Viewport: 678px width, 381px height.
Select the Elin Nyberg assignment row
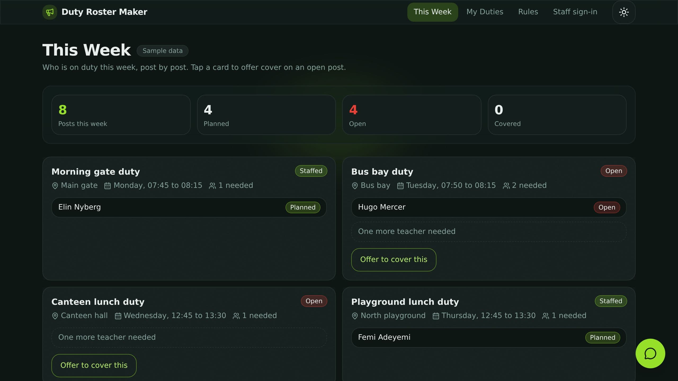tap(189, 207)
